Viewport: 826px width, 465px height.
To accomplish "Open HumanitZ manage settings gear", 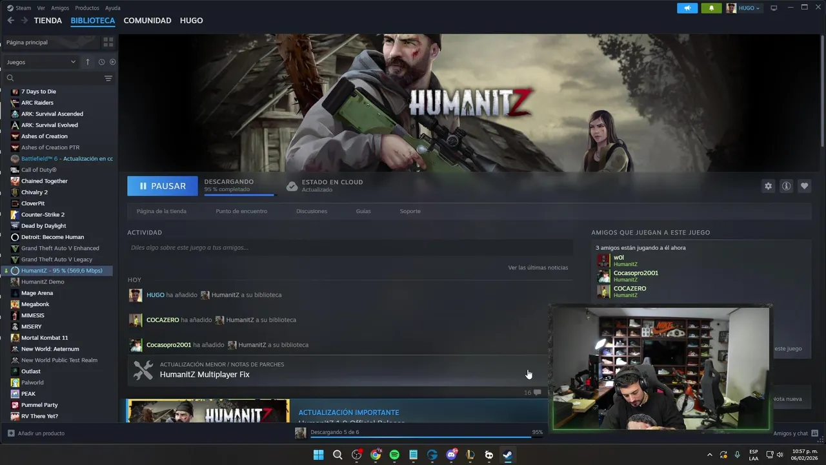I will (x=768, y=186).
